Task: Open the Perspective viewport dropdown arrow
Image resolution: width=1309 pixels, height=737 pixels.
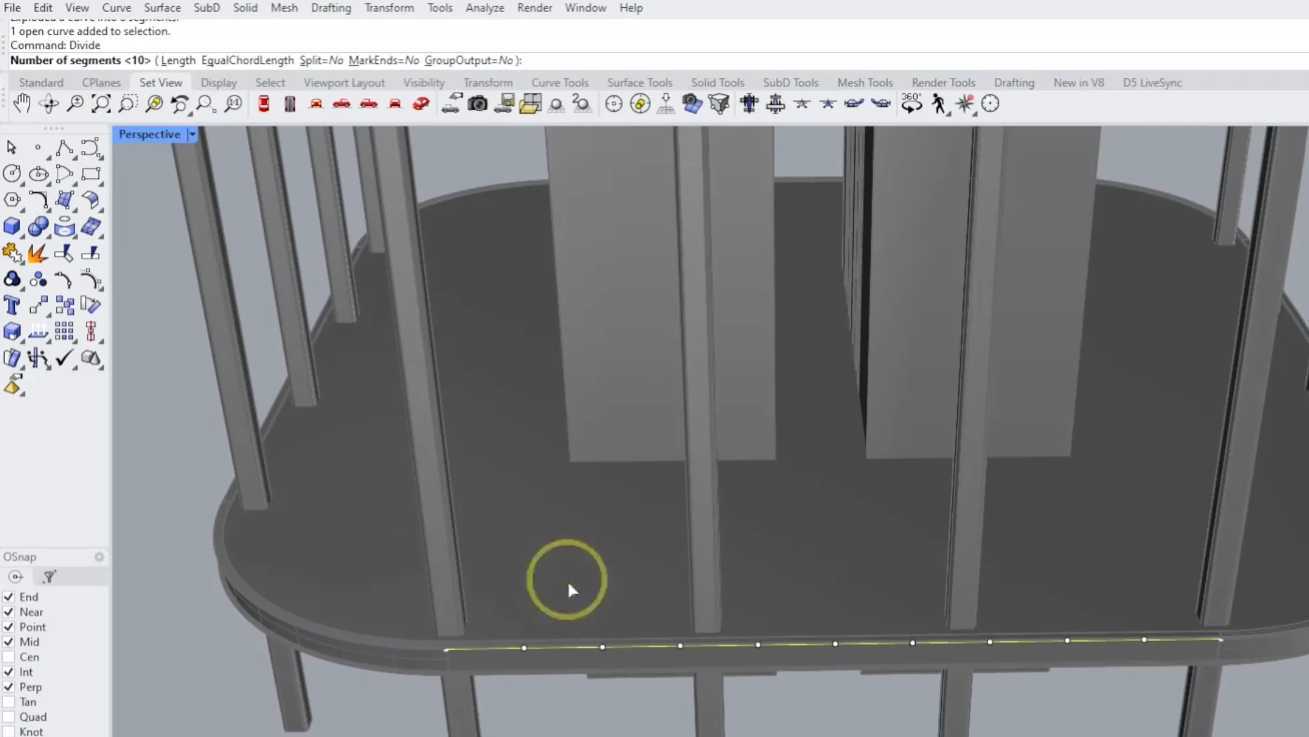Action: pos(192,134)
